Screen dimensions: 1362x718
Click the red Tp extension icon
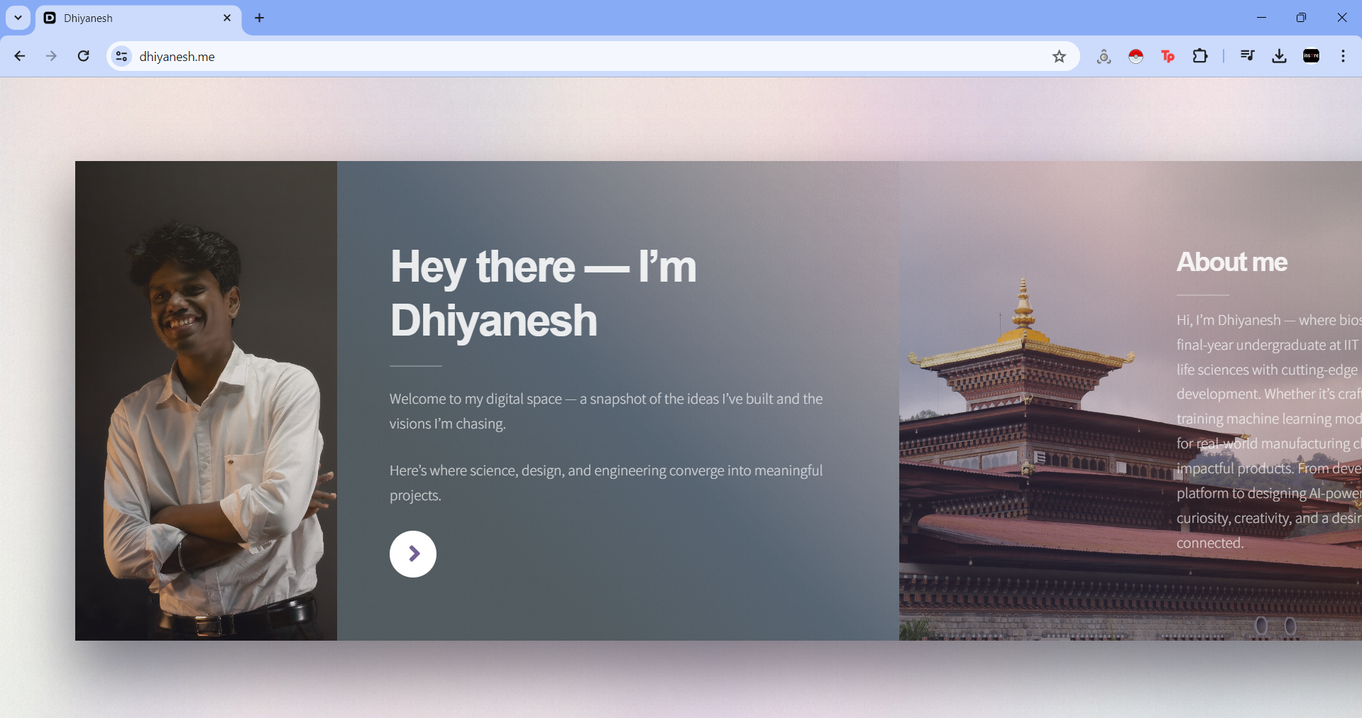pos(1168,56)
